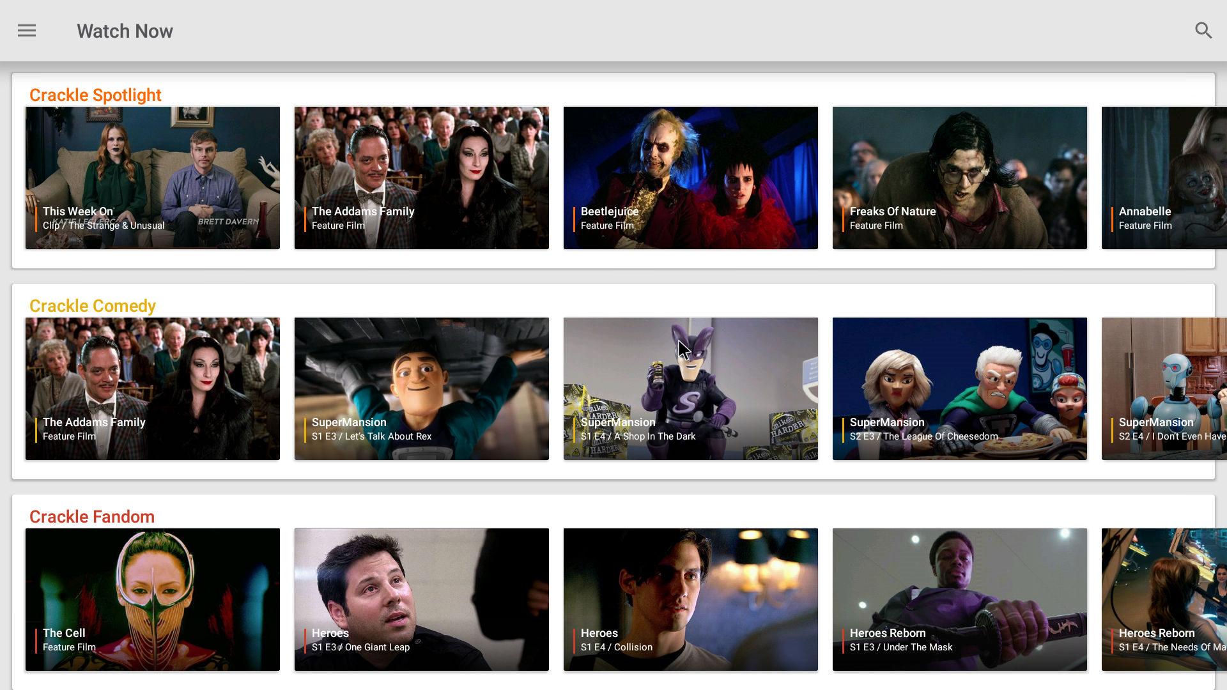This screenshot has height=690, width=1227.
Task: Click The Addams Family in Crackle Comedy
Action: pos(153,388)
